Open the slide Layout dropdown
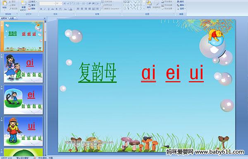Image resolution: width=248 pixels, height=159 pixels. pyautogui.click(x=32, y=2)
